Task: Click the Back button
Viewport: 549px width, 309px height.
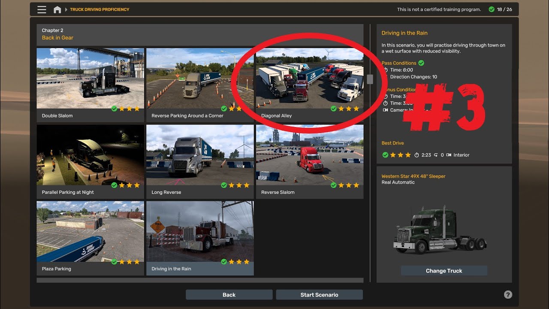Action: click(229, 294)
